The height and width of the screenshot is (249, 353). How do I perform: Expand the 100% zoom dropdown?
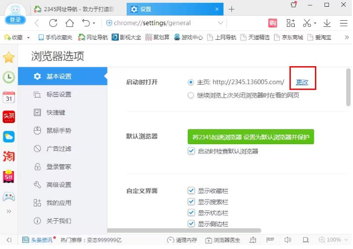[346, 240]
